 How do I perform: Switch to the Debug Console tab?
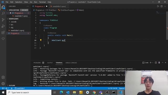pyautogui.click(x=71, y=63)
